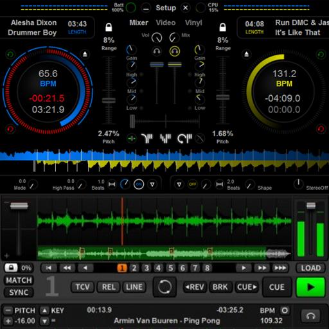Enable the right effect OFF button
This screenshot has height=329, width=329.
pyautogui.click(x=192, y=184)
